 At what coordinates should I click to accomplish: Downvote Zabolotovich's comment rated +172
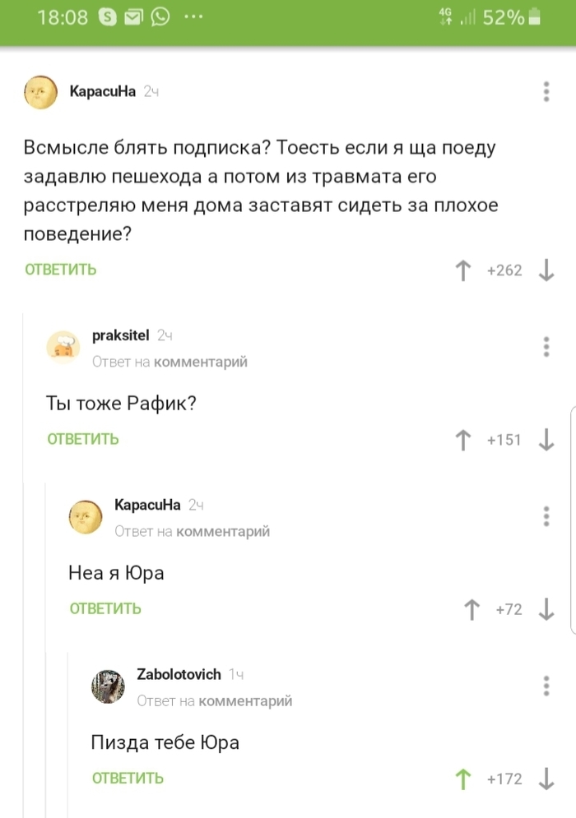click(546, 779)
